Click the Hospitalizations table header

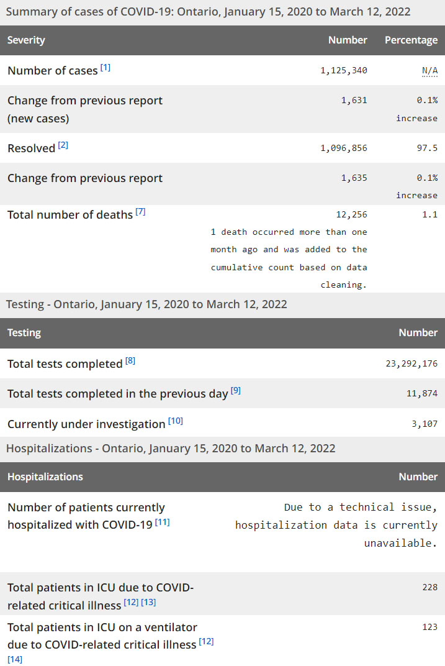click(x=45, y=477)
